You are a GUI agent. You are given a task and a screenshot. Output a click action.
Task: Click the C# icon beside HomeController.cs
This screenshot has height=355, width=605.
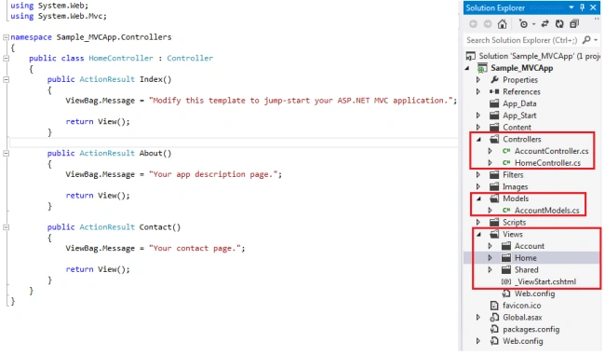[506, 163]
